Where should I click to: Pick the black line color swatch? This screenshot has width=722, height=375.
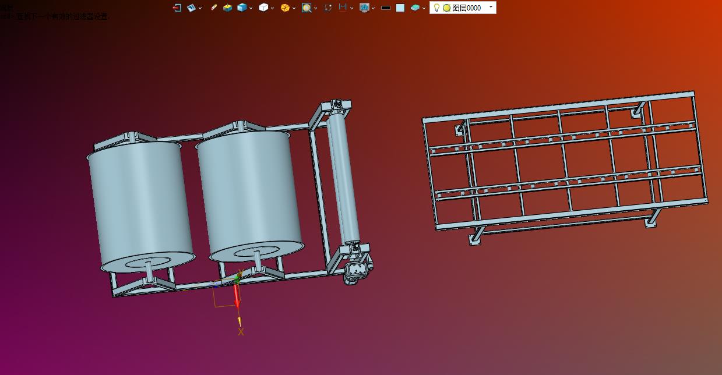pyautogui.click(x=385, y=8)
